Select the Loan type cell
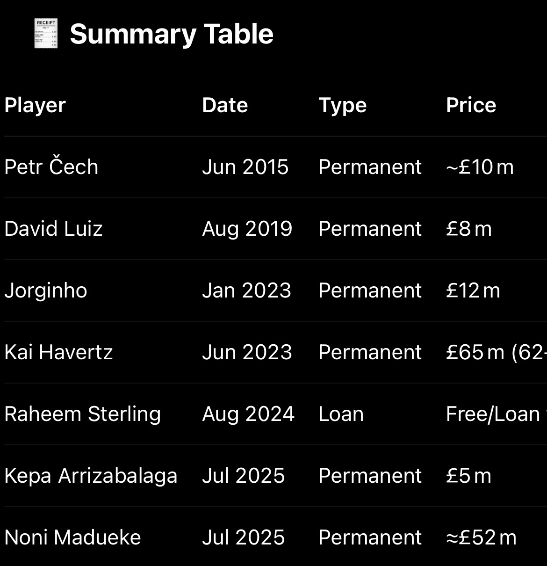This screenshot has height=566, width=547. tap(341, 414)
